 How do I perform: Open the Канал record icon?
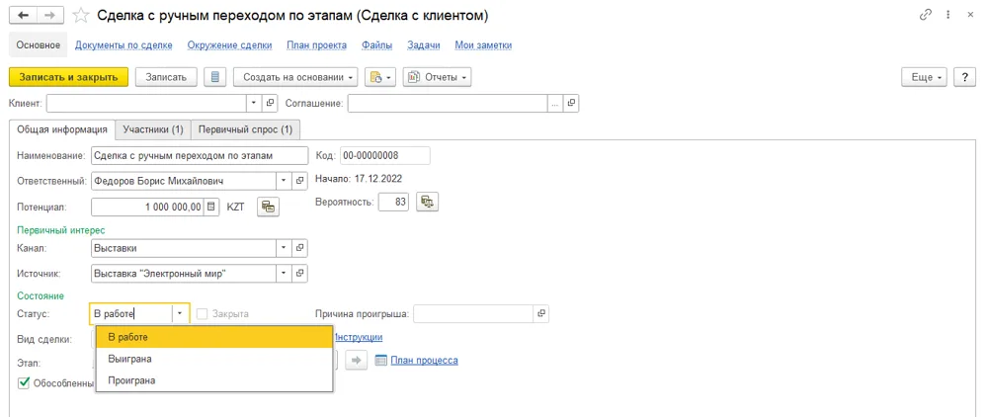pos(300,248)
